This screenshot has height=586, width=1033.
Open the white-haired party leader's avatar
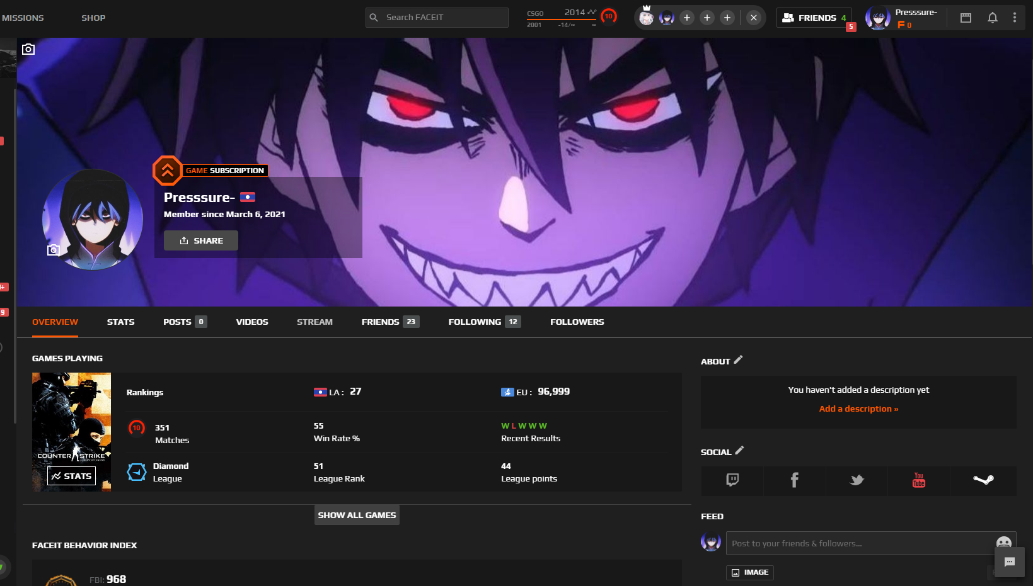tap(647, 17)
